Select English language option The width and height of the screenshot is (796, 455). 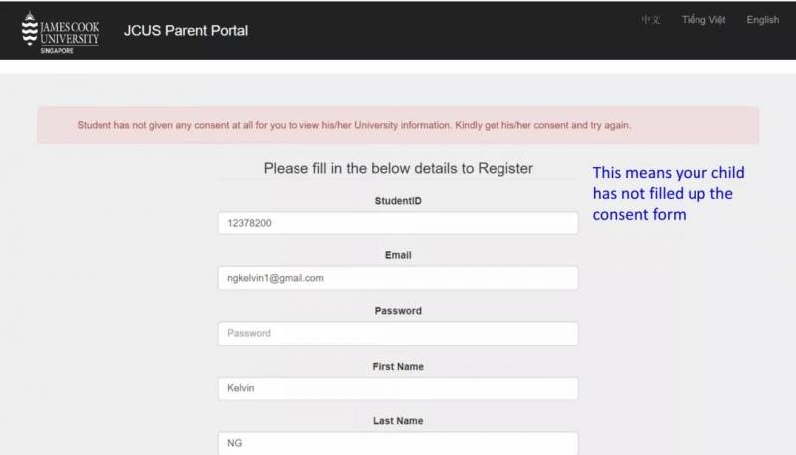pos(763,20)
